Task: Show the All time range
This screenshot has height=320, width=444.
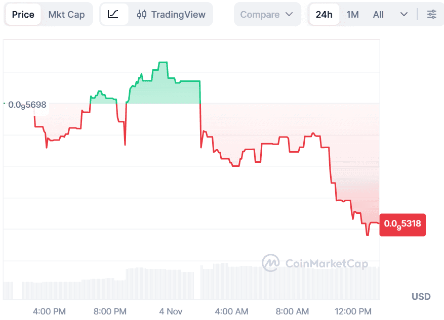Action: pyautogui.click(x=378, y=14)
